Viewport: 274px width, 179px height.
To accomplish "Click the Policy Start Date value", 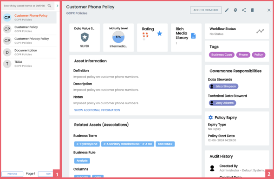I will coord(222,140).
